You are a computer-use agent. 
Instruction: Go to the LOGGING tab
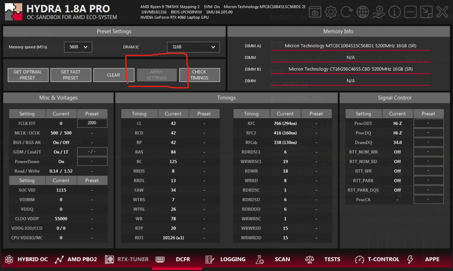[x=233, y=259]
